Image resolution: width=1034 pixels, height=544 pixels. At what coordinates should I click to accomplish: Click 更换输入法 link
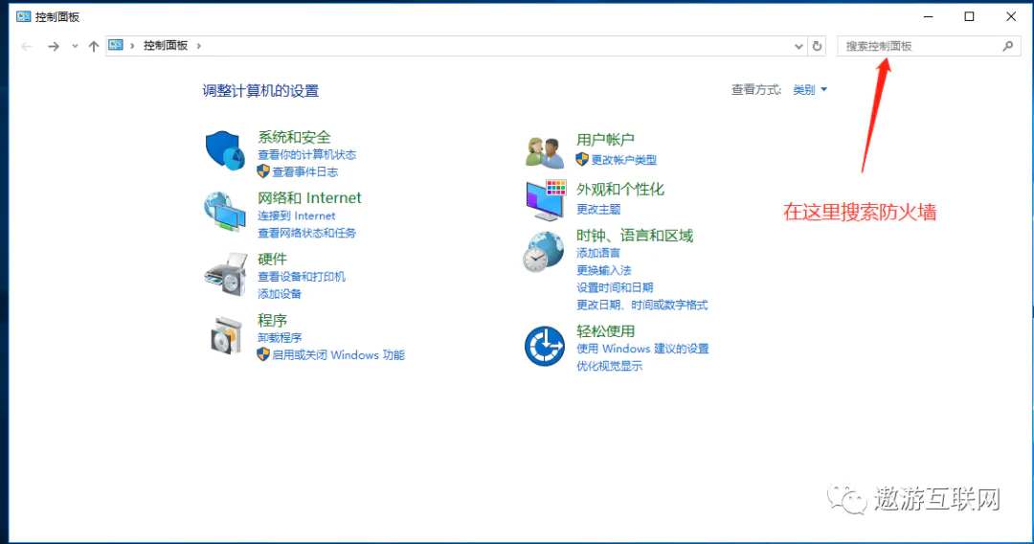603,270
